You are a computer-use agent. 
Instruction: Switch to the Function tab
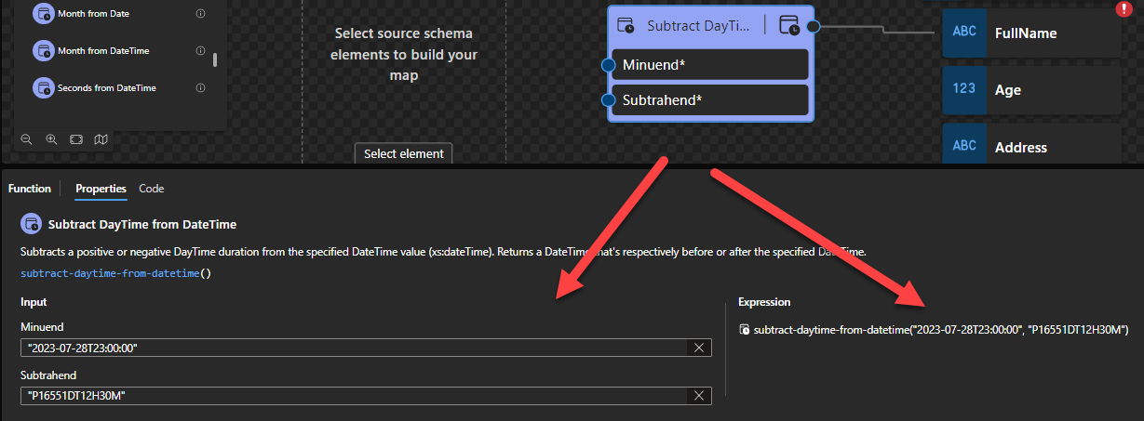click(x=30, y=189)
